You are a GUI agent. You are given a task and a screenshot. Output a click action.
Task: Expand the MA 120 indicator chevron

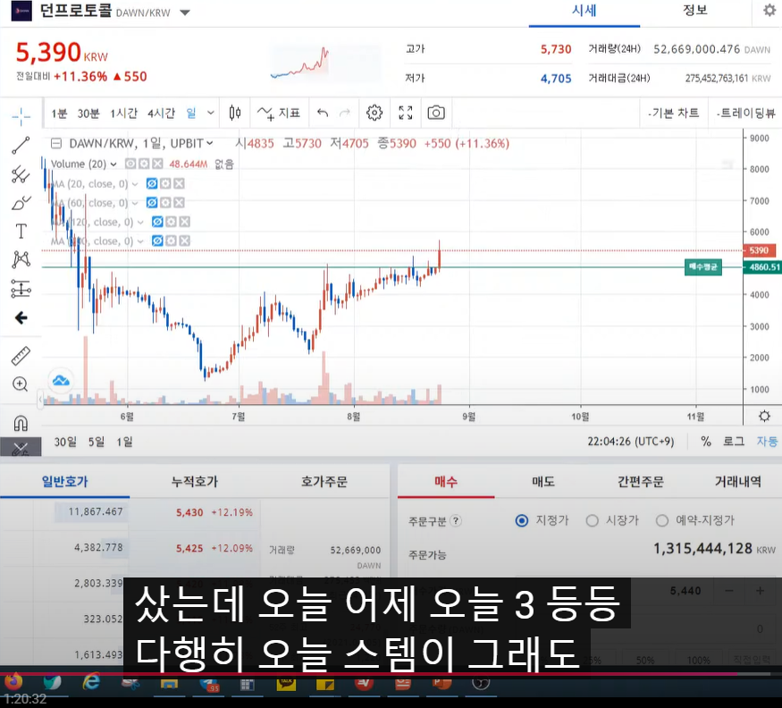(x=140, y=222)
